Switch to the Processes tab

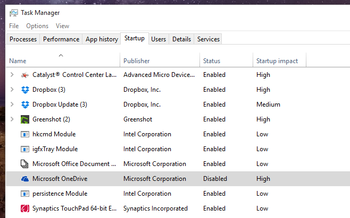(x=23, y=39)
